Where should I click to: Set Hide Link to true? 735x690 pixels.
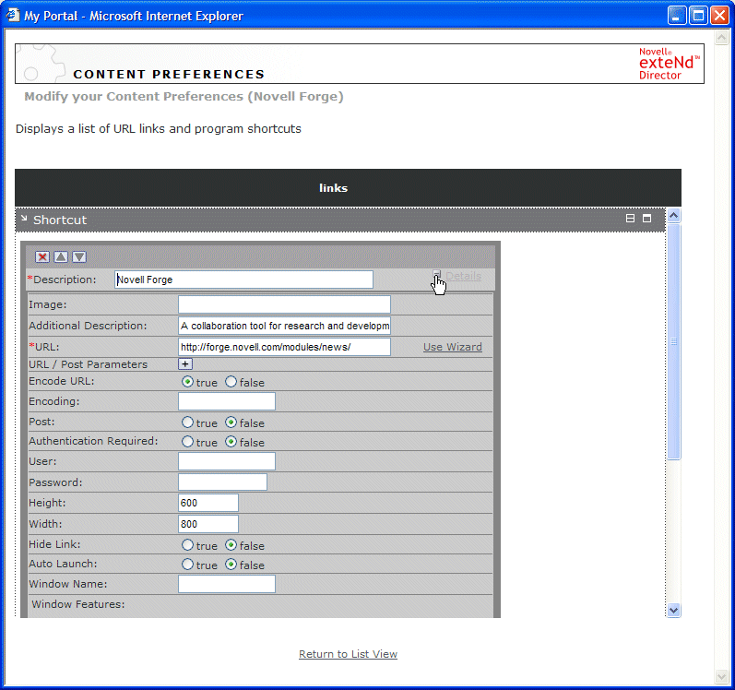(x=187, y=545)
